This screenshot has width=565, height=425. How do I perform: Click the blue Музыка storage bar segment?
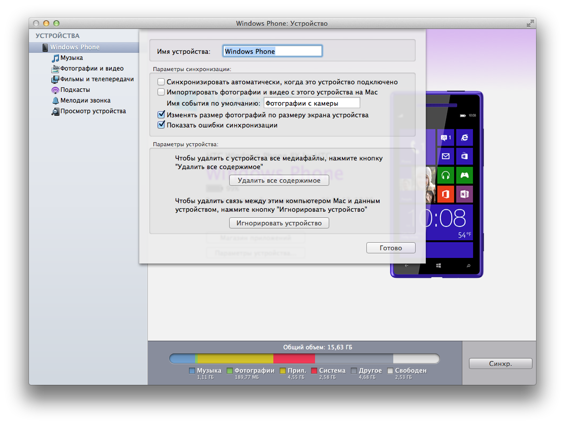pos(182,358)
